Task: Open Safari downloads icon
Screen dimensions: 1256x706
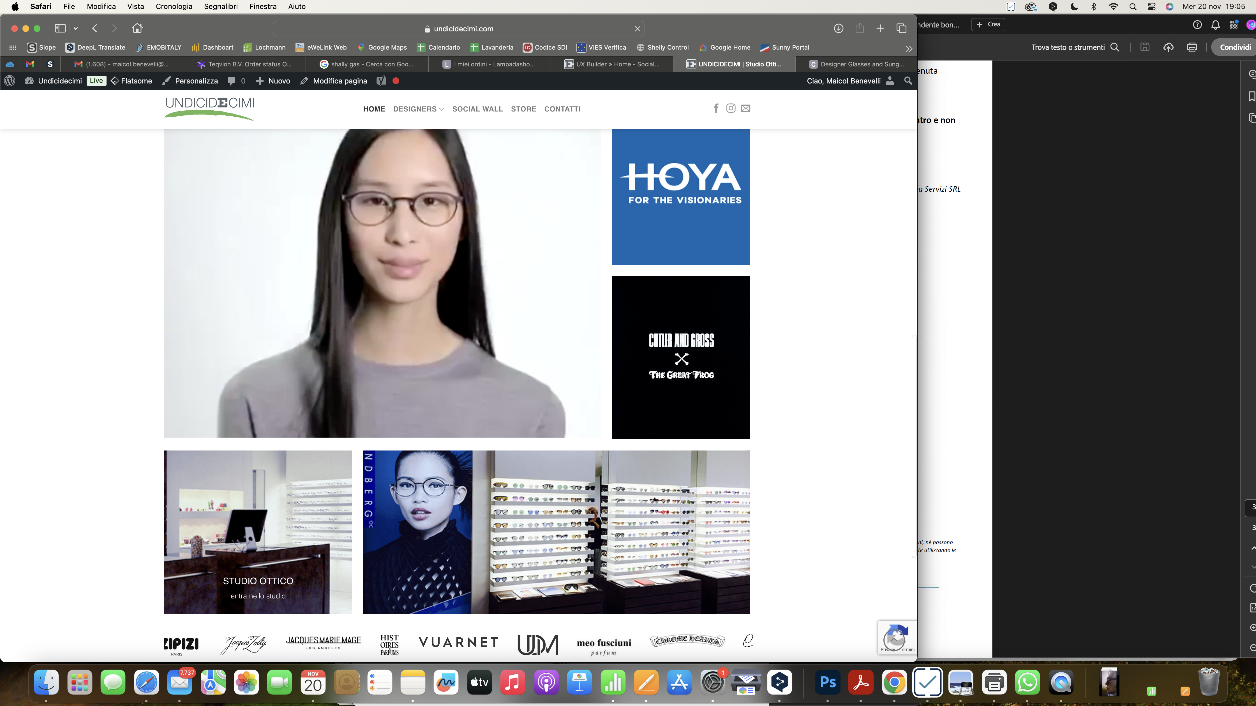Action: pos(838,28)
